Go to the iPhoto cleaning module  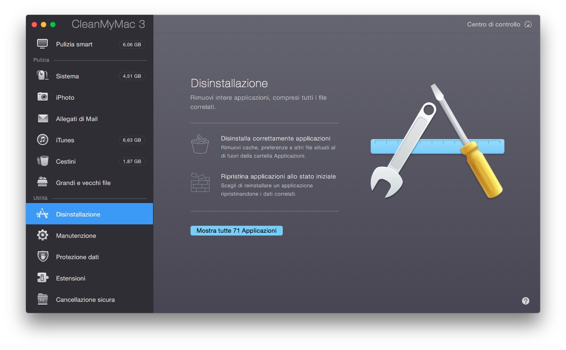click(89, 97)
